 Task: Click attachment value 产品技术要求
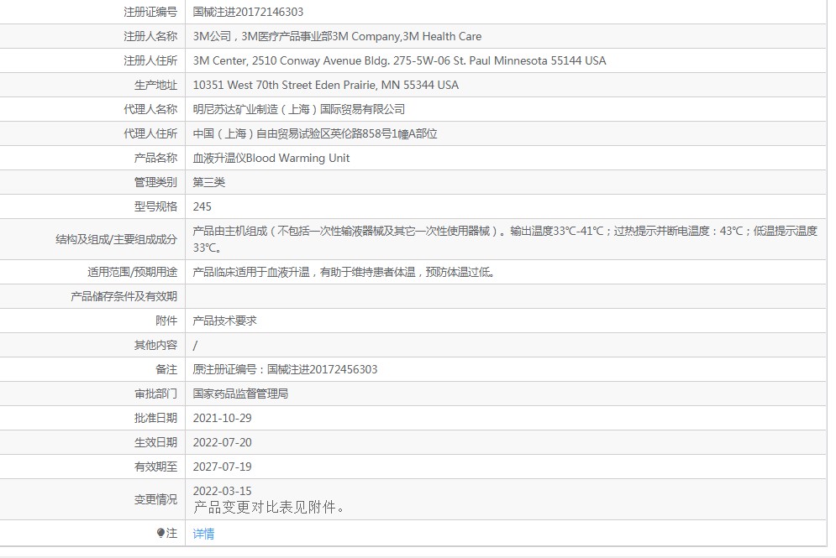(x=224, y=321)
